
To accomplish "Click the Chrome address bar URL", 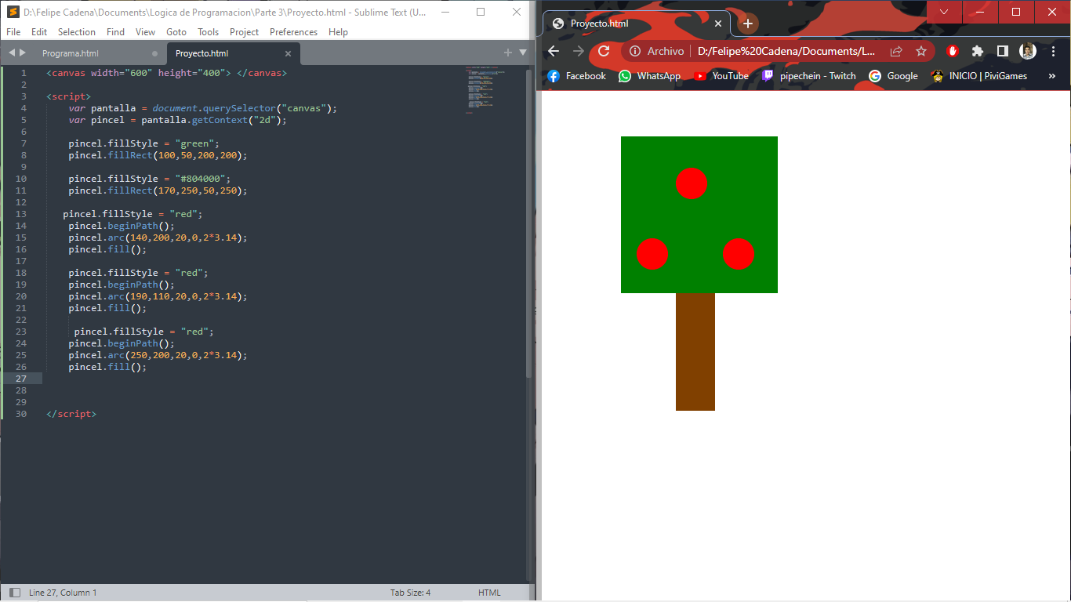I will [786, 51].
